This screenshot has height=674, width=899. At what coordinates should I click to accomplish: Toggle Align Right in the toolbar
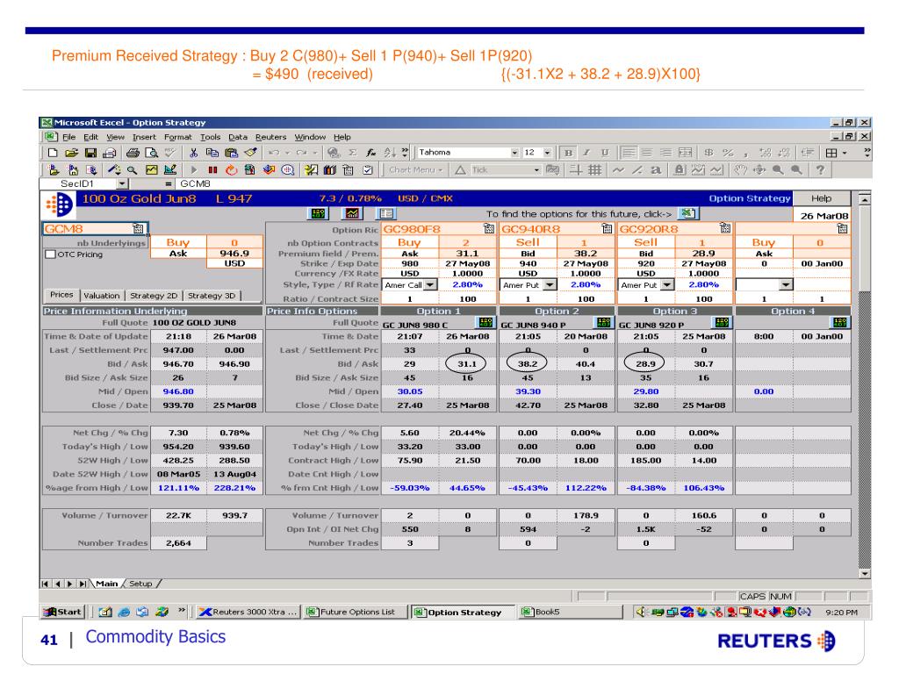point(665,153)
